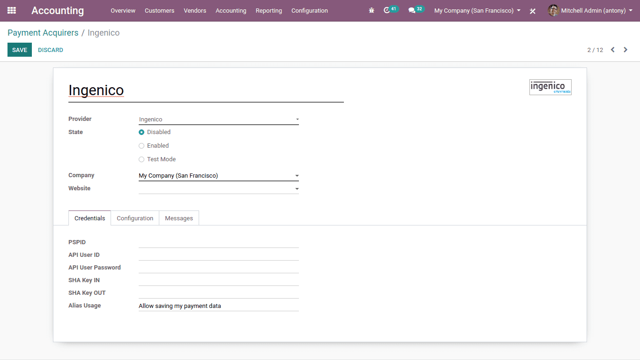Viewport: 640px width, 360px height.
Task: Open the apps grid menu icon
Action: 12,10
